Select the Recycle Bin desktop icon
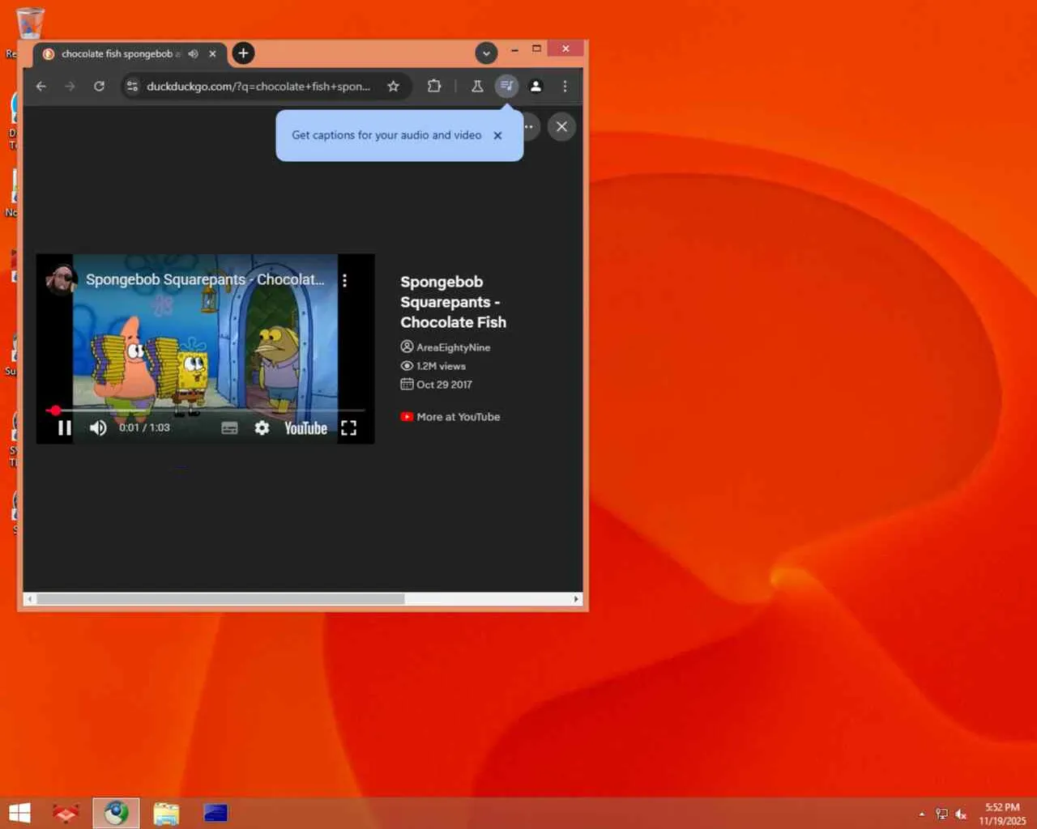The image size is (1037, 829). [30, 22]
